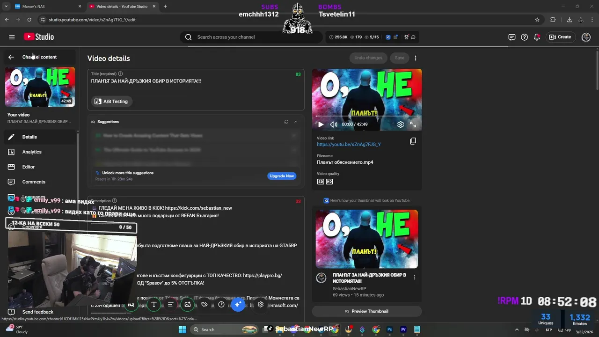This screenshot has height=337, width=599.
Task: Click the Undo changes button
Action: pos(368,58)
